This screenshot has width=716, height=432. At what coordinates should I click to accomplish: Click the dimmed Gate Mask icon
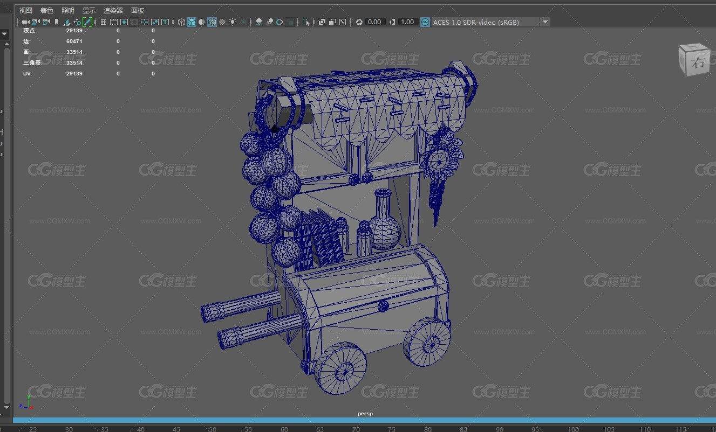134,22
